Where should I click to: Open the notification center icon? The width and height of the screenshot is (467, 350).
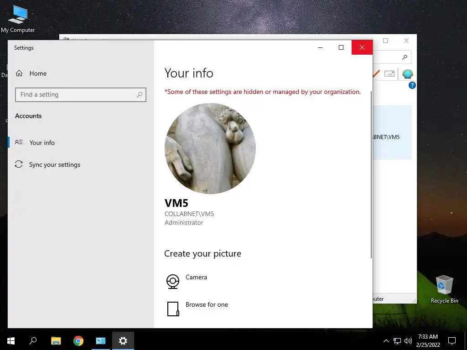[452, 341]
